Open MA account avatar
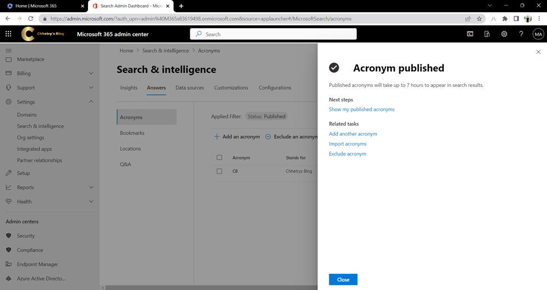 [x=538, y=34]
